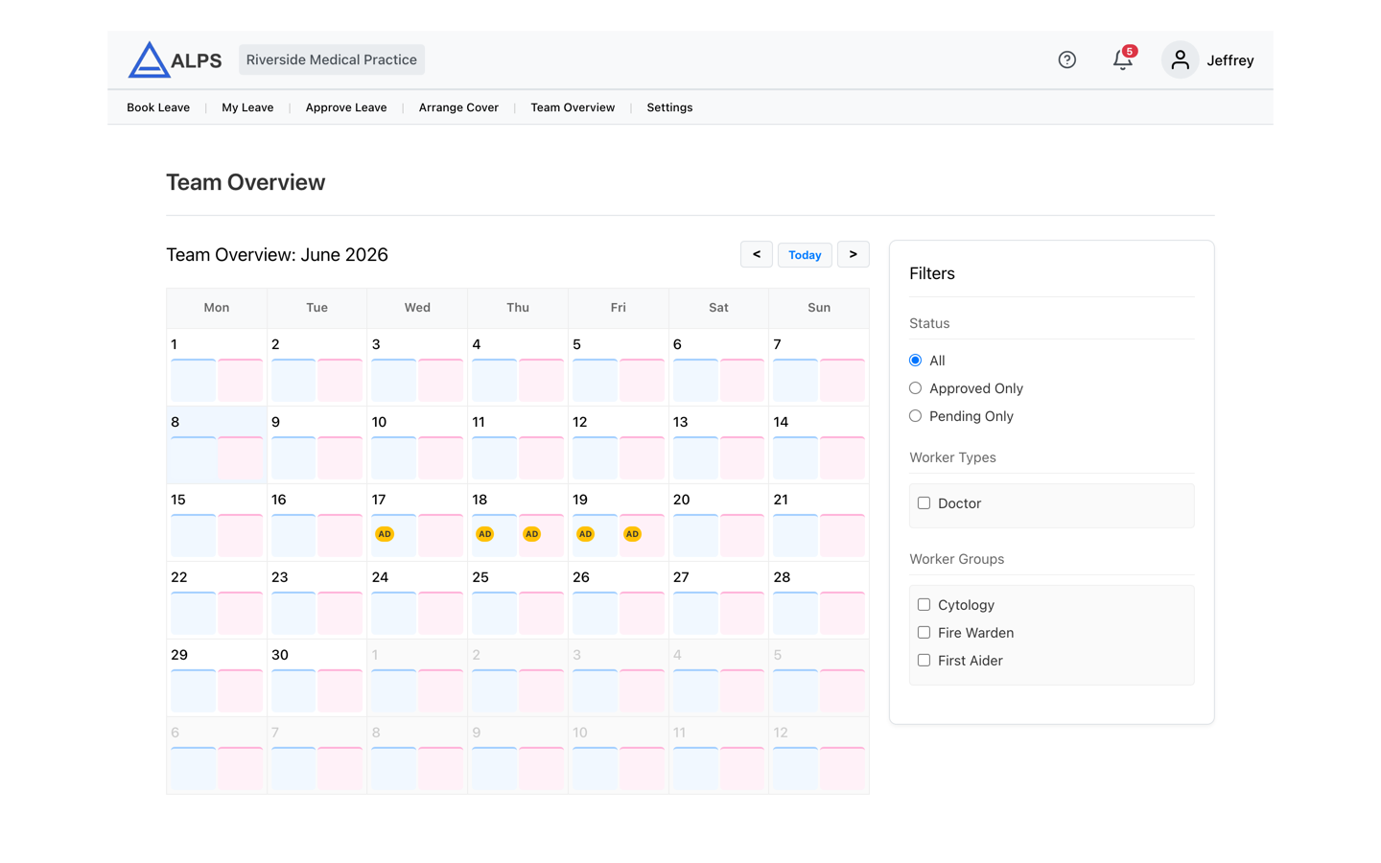This screenshot has width=1381, height=863.
Task: Click the pink-slot AD badge on June 19
Action: pos(632,534)
